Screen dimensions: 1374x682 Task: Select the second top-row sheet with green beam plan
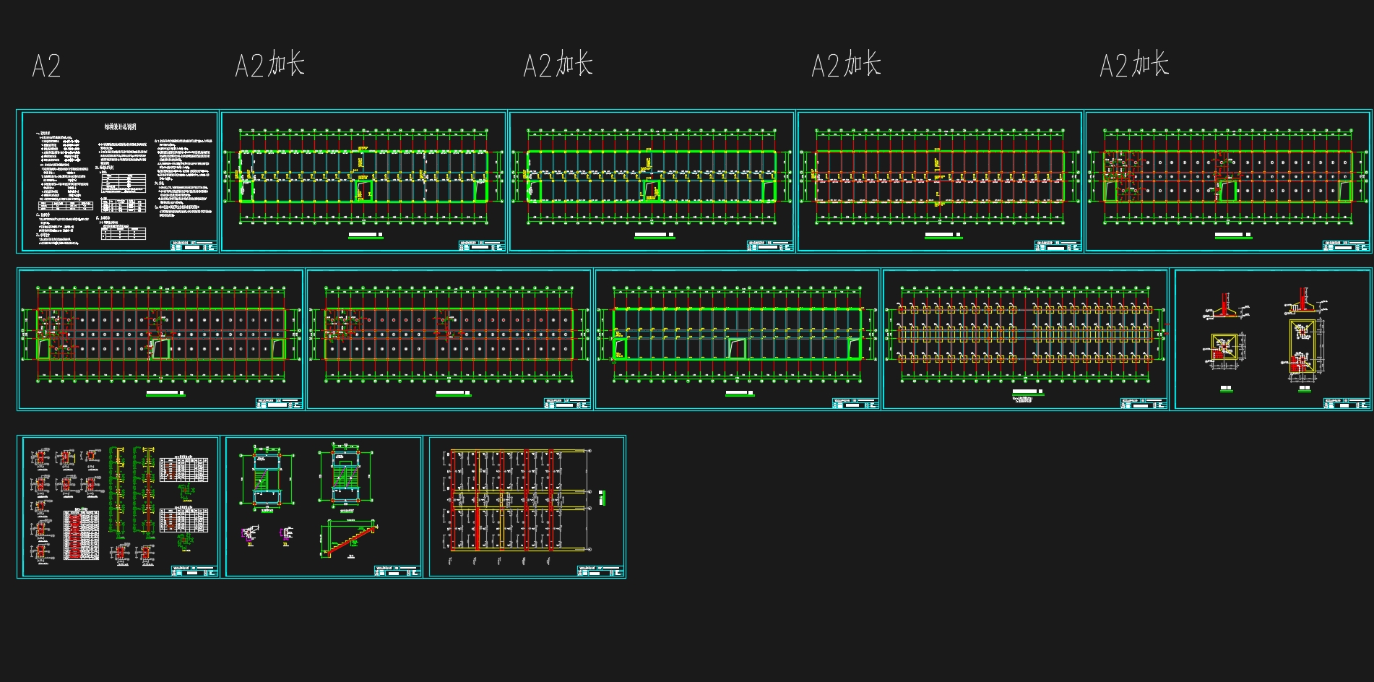coord(363,181)
